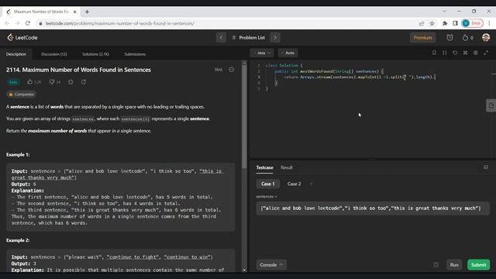Click the format code braces icon

[444, 53]
